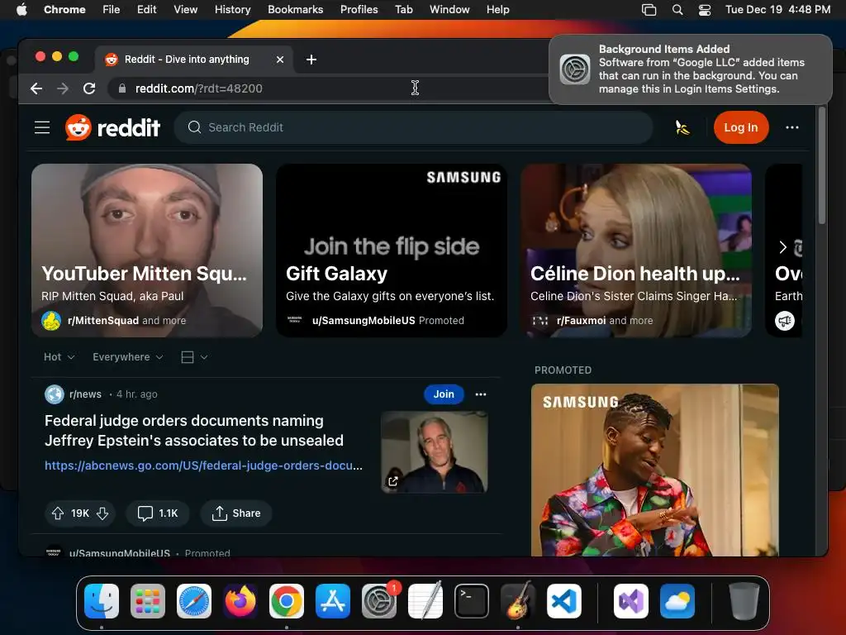Click the r/MittenSquad avatar icon
846x635 pixels.
point(51,321)
